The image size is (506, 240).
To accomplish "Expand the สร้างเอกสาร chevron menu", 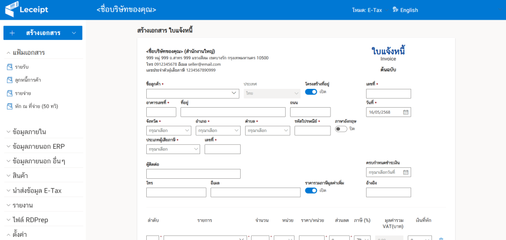I will (x=74, y=33).
